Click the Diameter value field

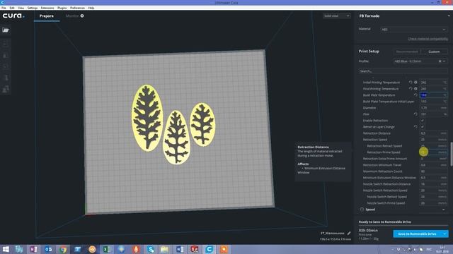[433, 108]
